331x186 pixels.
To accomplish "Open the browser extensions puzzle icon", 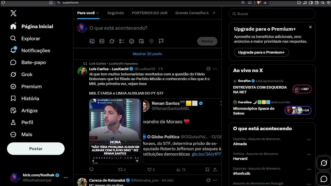I will pyautogui.click(x=299, y=3).
